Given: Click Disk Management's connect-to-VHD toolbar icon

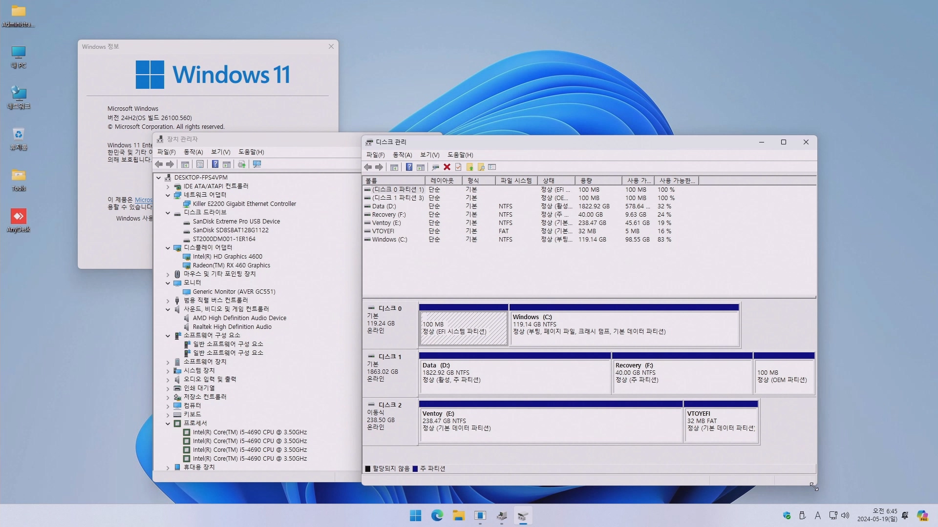Looking at the screenshot, I should 435,167.
